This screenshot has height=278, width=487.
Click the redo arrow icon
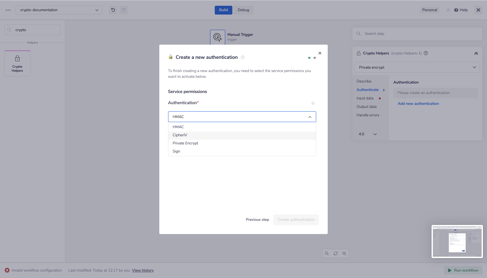123,10
